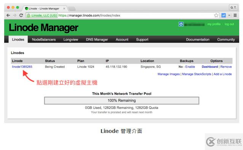Reload the page with the refresh icon
Viewport: 243px width, 150px height.
[x=21, y=16]
